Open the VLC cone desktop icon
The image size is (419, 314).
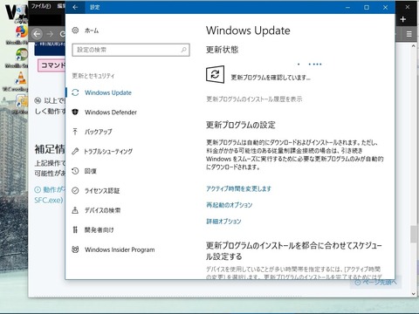coord(21,78)
